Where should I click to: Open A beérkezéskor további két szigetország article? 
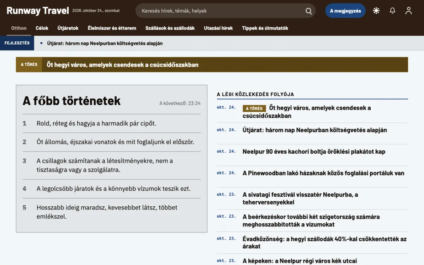(x=311, y=220)
